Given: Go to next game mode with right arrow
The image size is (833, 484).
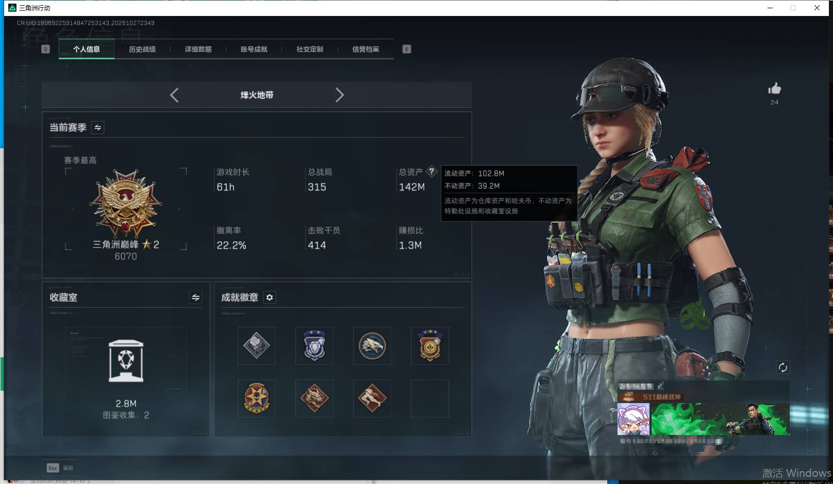Looking at the screenshot, I should coord(339,95).
